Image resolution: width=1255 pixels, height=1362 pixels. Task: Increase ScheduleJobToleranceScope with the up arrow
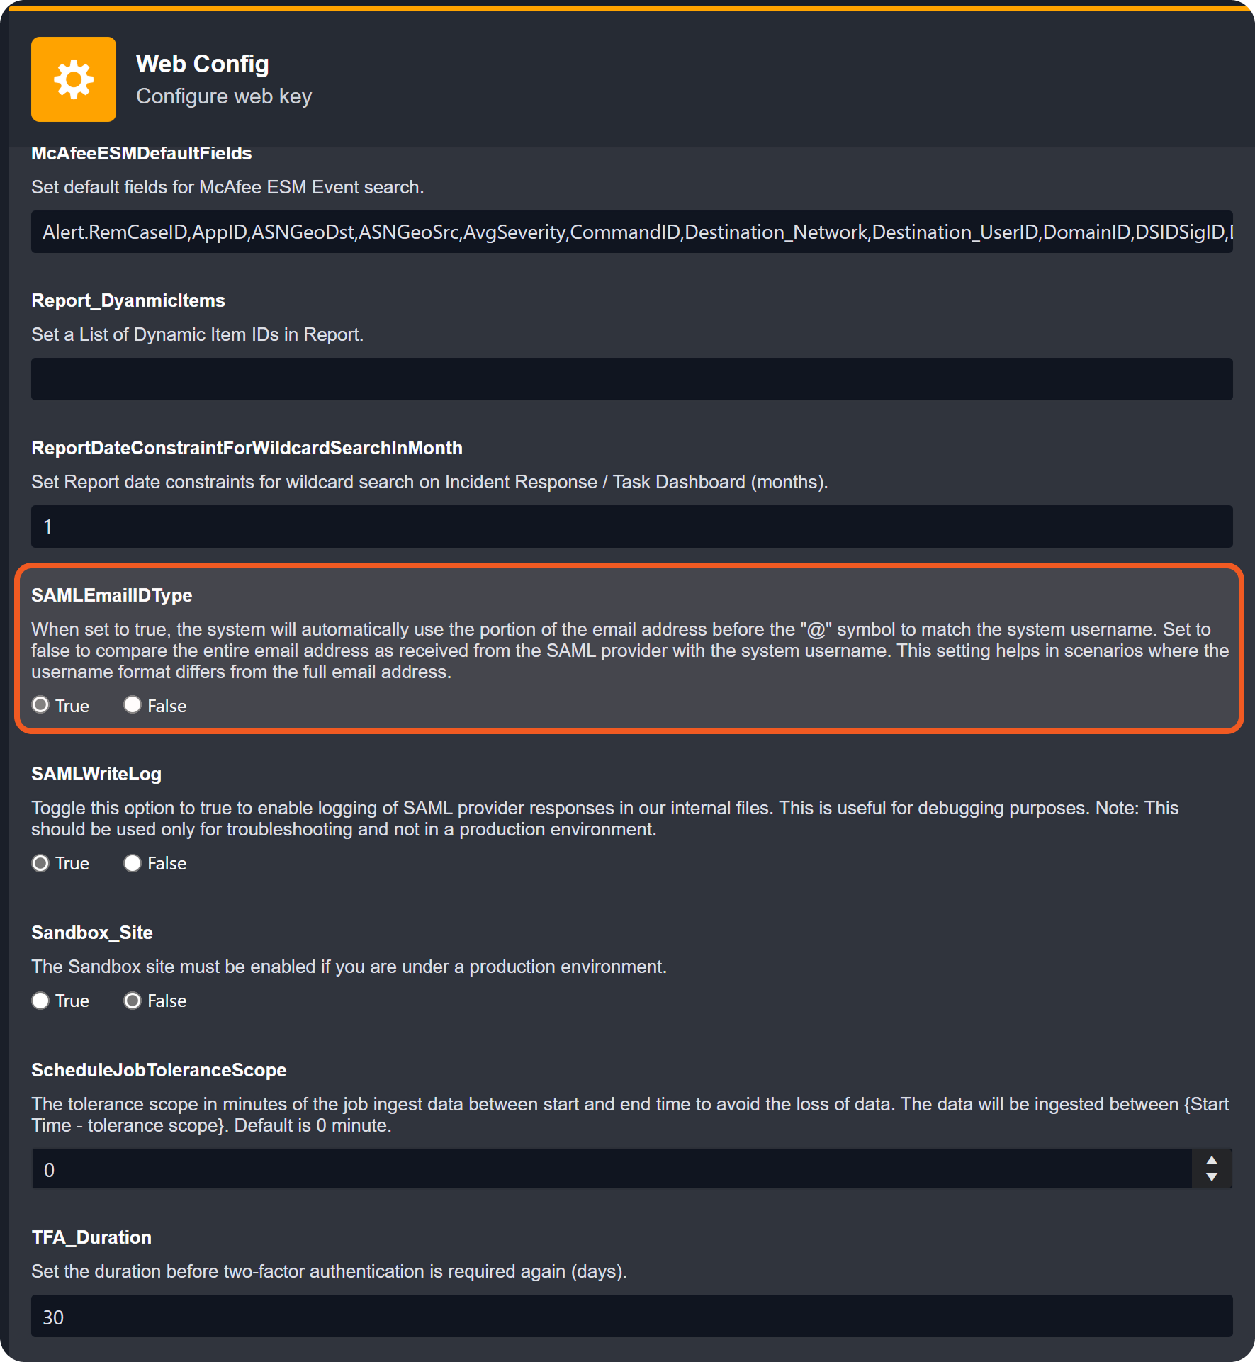(x=1212, y=1161)
